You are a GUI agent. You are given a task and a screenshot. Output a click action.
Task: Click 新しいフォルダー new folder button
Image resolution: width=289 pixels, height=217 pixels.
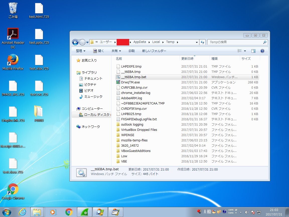pos(154,51)
